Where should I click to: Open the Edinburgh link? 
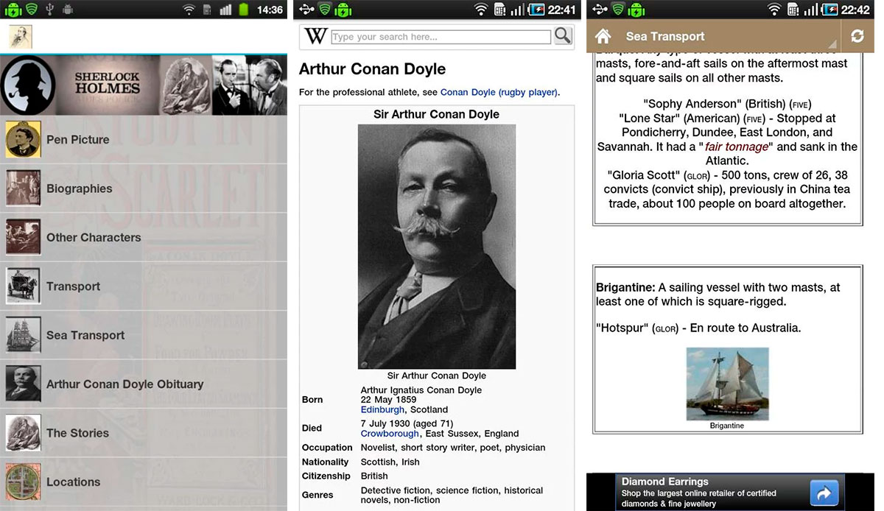point(382,409)
